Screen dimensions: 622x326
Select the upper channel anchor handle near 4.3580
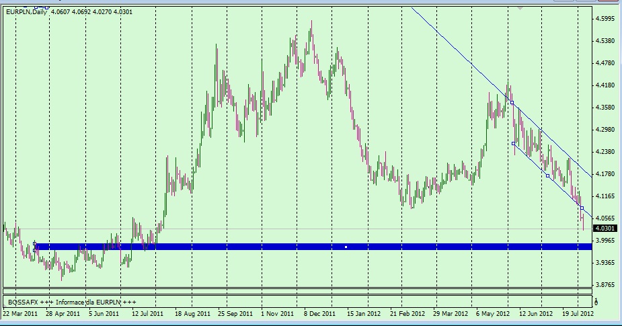point(512,103)
